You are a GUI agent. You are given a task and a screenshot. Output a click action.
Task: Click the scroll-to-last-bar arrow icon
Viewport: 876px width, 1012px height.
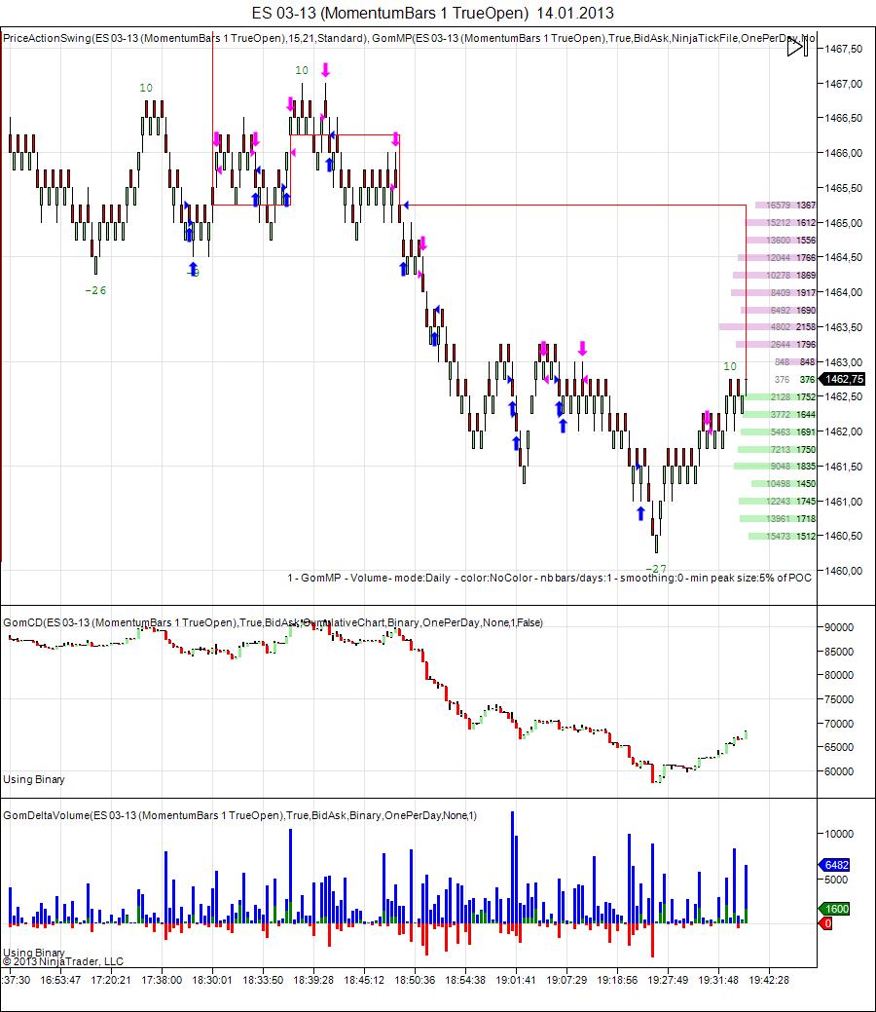click(x=797, y=47)
